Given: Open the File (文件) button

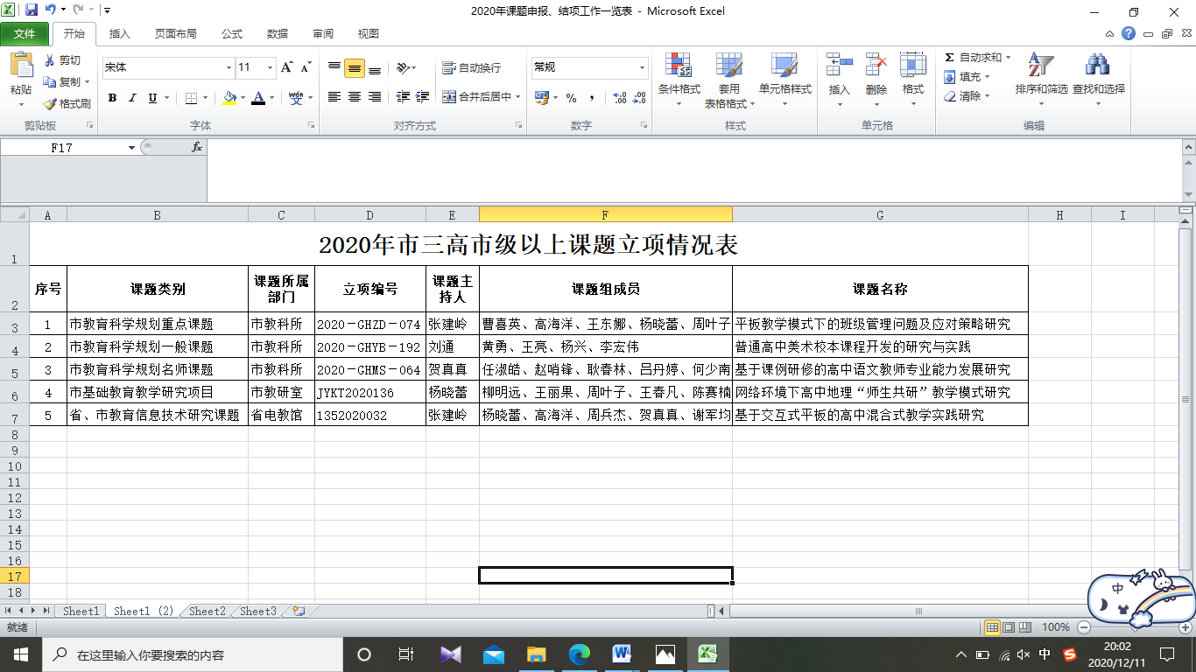Looking at the screenshot, I should click(x=25, y=34).
